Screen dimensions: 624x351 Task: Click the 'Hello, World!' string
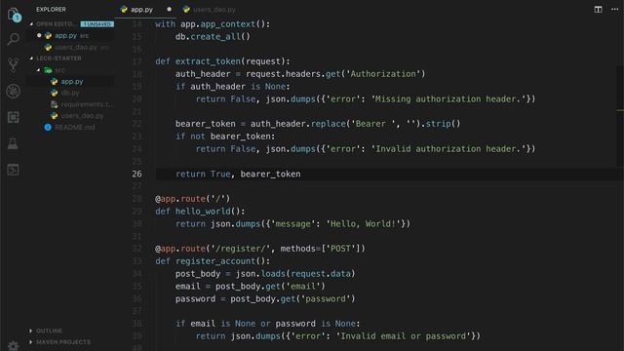pyautogui.click(x=363, y=223)
